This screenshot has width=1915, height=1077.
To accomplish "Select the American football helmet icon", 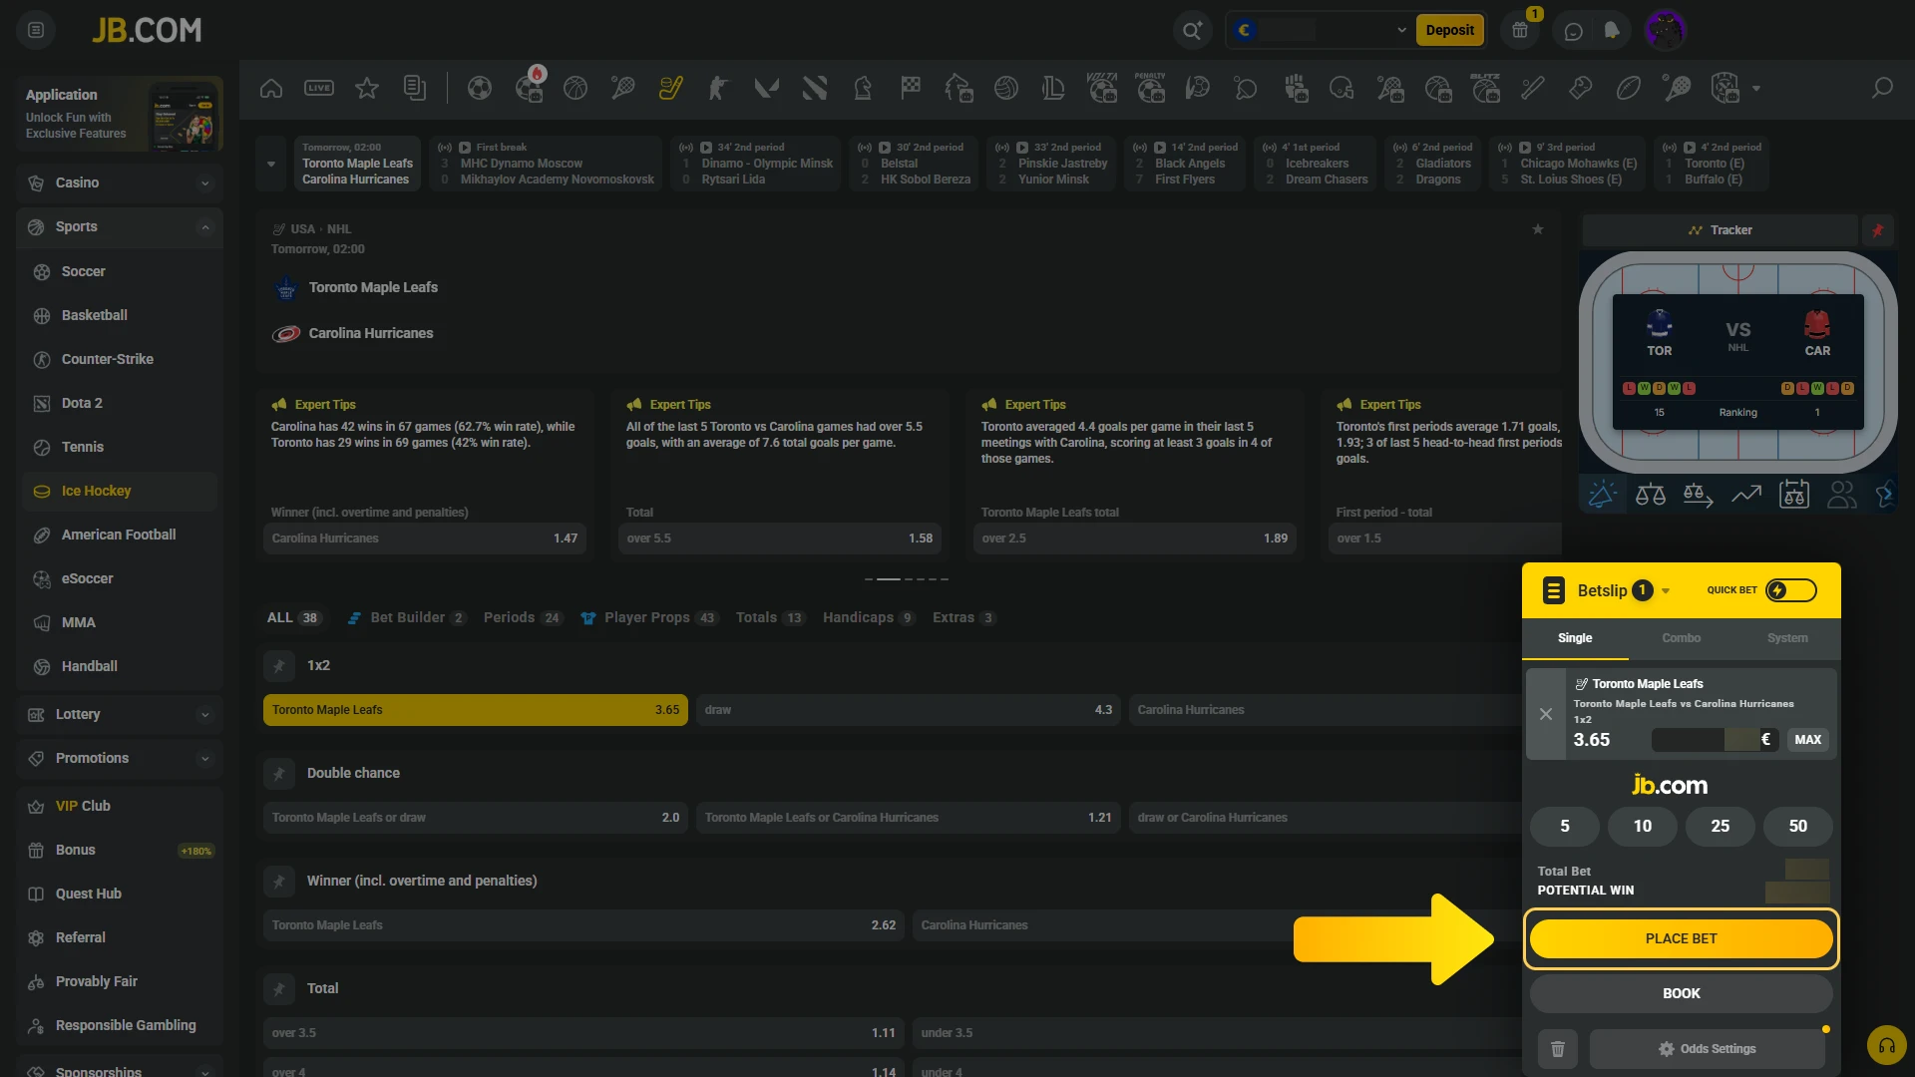I will tap(1341, 88).
